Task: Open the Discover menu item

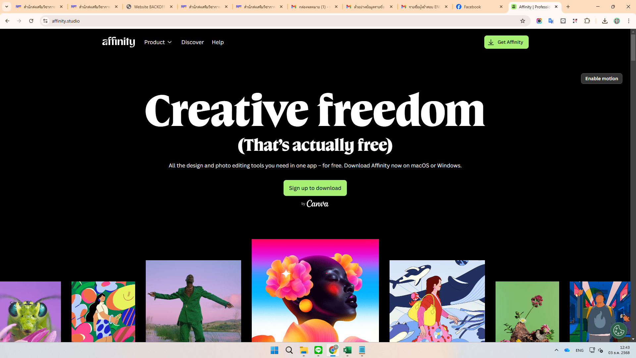Action: pyautogui.click(x=192, y=42)
